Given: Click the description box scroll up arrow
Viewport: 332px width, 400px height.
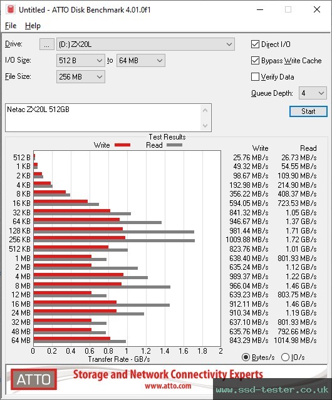Looking at the screenshot, I should [205, 110].
